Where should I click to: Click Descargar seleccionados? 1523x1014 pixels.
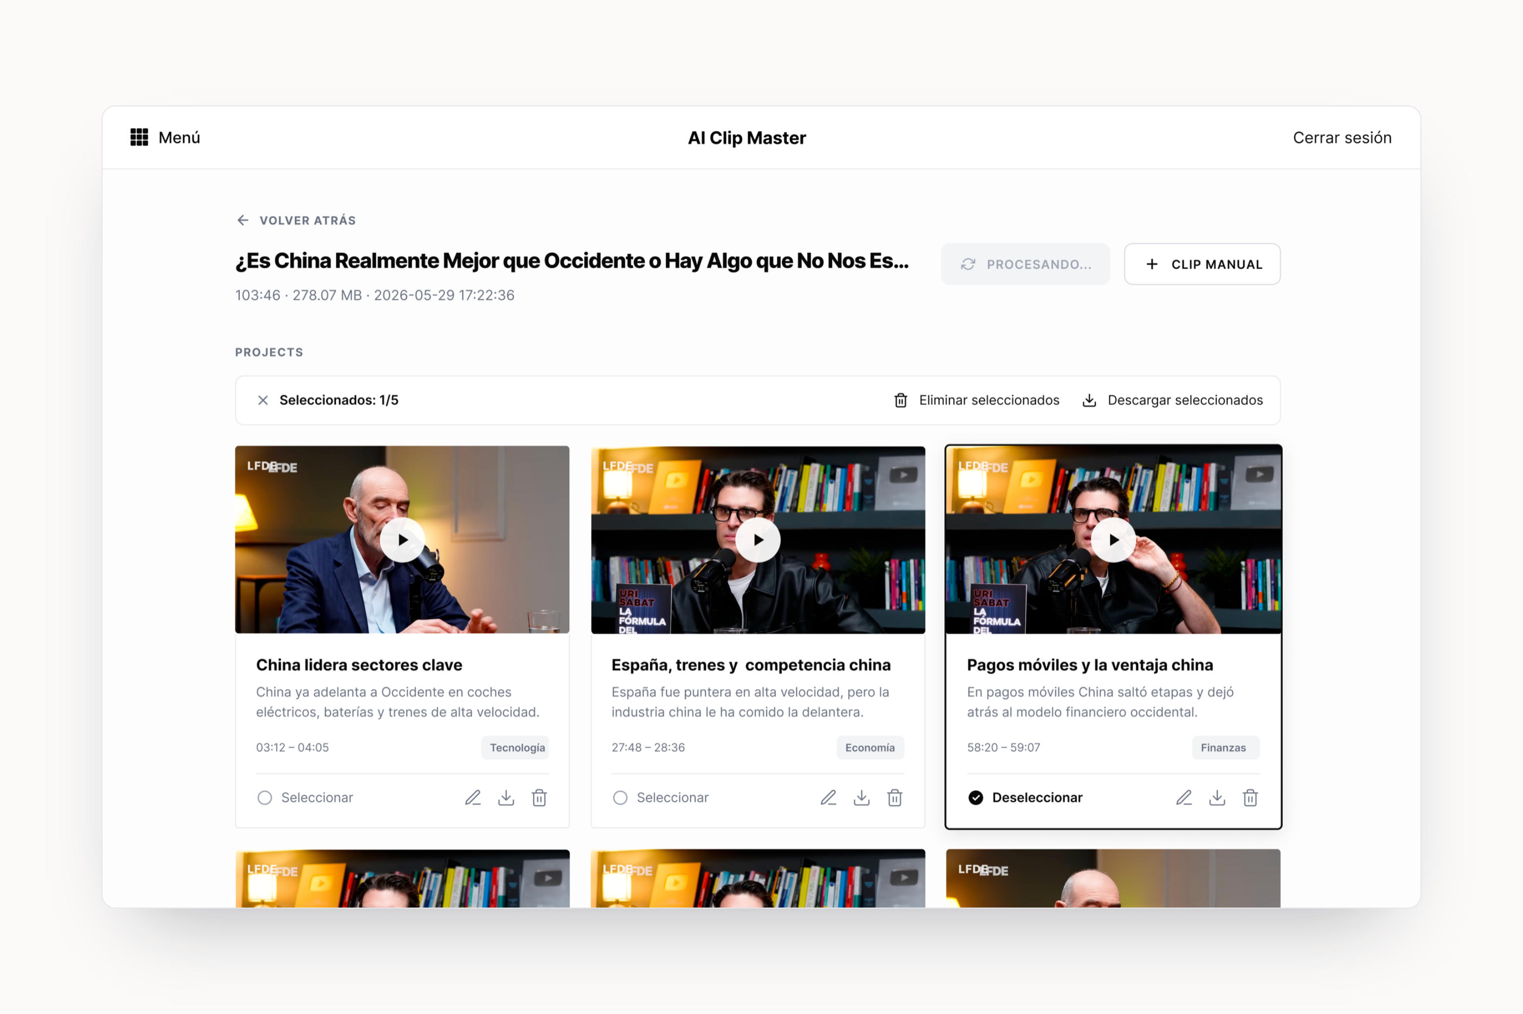click(x=1172, y=400)
